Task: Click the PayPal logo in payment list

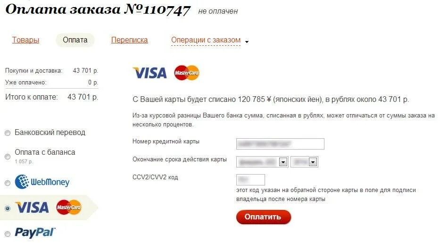Action: (35, 232)
